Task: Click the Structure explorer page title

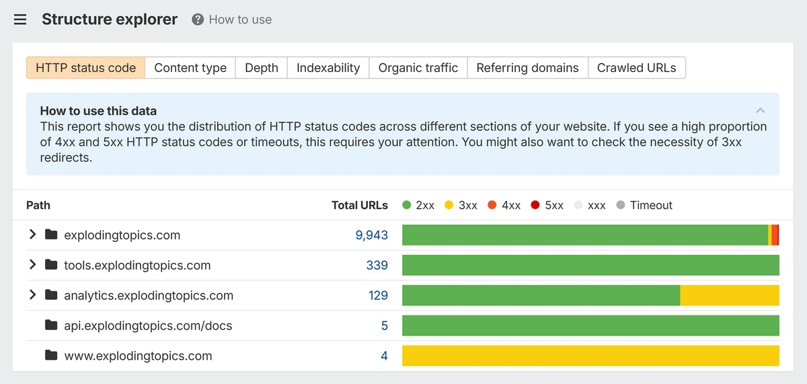Action: click(110, 20)
